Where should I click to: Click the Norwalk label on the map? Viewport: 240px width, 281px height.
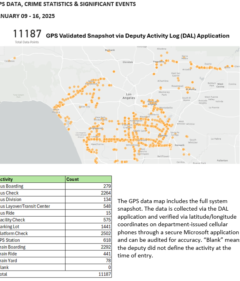coord(179,145)
